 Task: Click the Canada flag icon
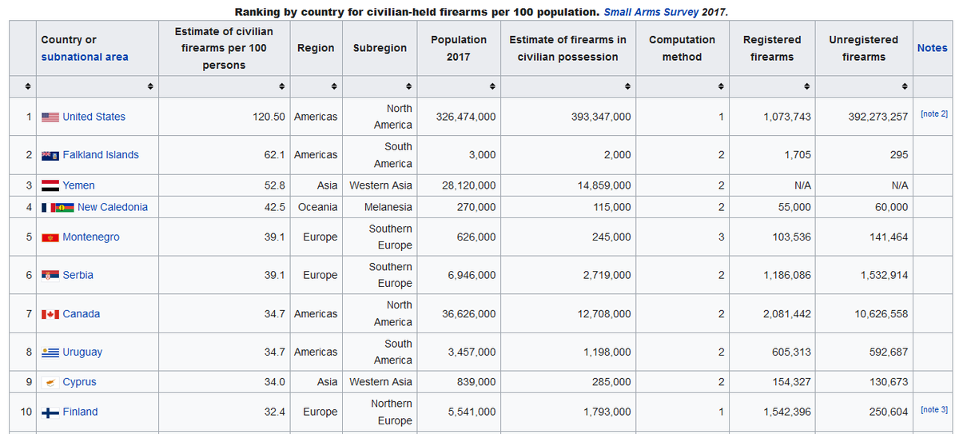(x=50, y=314)
